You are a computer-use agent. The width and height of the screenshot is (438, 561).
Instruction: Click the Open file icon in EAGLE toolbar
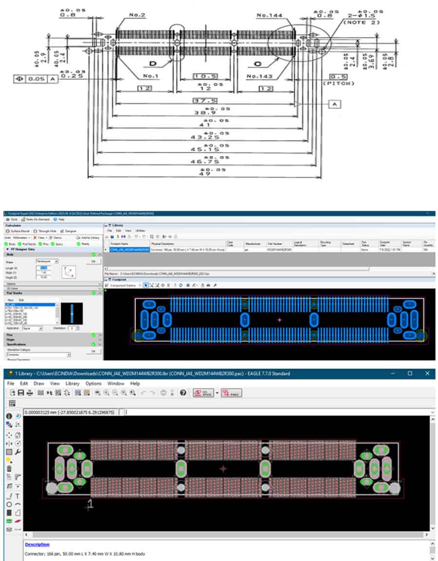(12, 392)
